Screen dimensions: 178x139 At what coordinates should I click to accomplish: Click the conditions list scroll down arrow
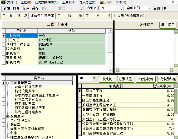(x=110, y=70)
